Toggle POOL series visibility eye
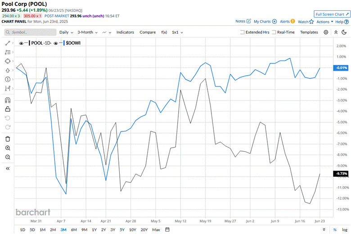The width and height of the screenshot is (351, 234). coord(21,43)
